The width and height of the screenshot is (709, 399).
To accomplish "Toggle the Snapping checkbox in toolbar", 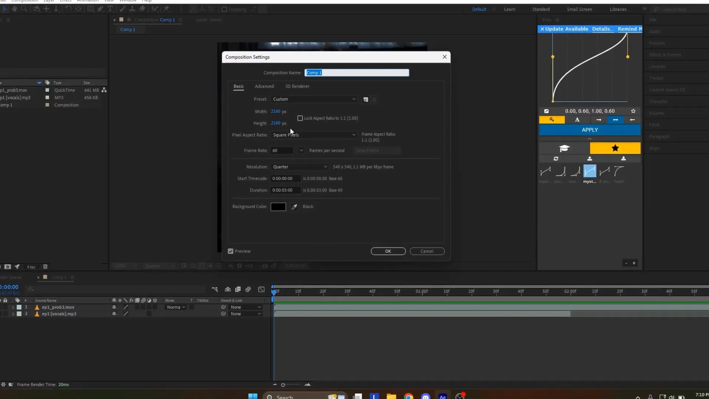I will (x=224, y=9).
